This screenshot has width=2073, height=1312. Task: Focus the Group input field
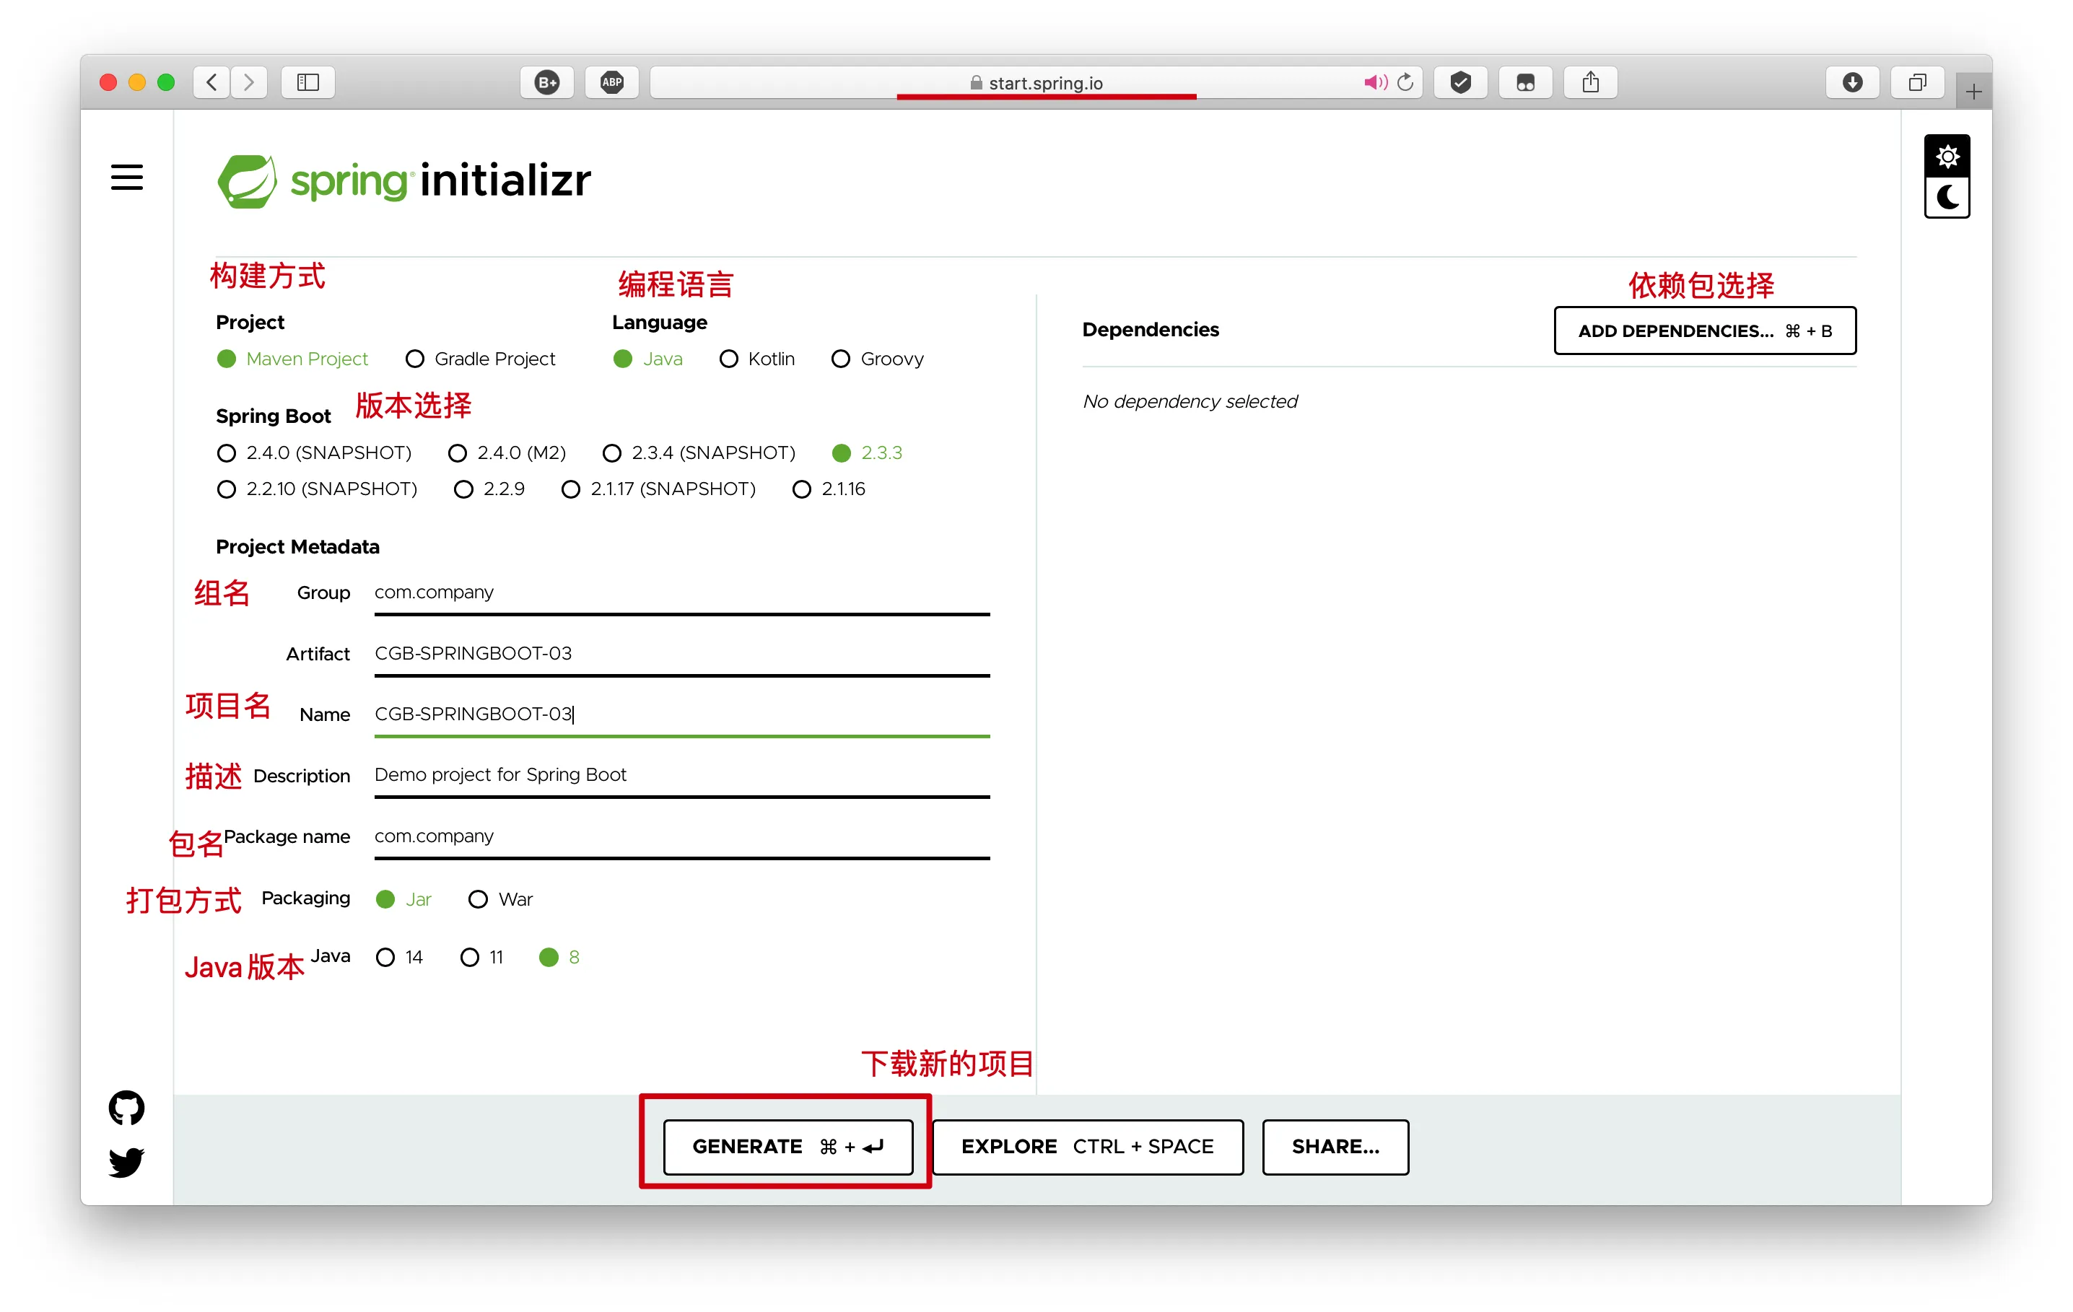click(x=682, y=593)
